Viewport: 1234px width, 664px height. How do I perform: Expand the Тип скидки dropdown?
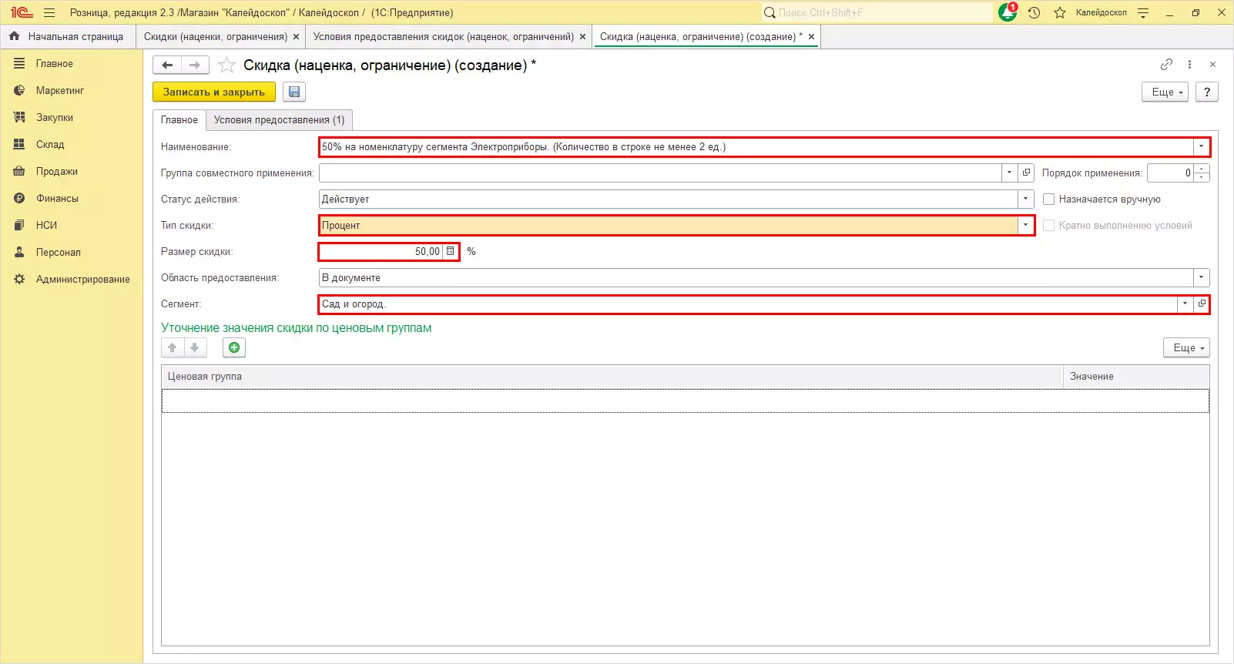tap(1025, 225)
